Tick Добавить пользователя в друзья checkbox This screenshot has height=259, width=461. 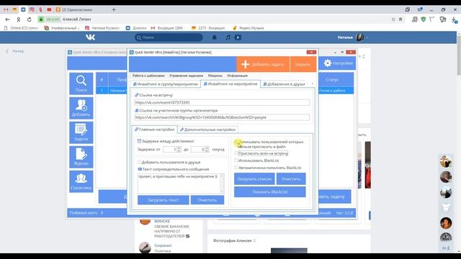[139, 162]
